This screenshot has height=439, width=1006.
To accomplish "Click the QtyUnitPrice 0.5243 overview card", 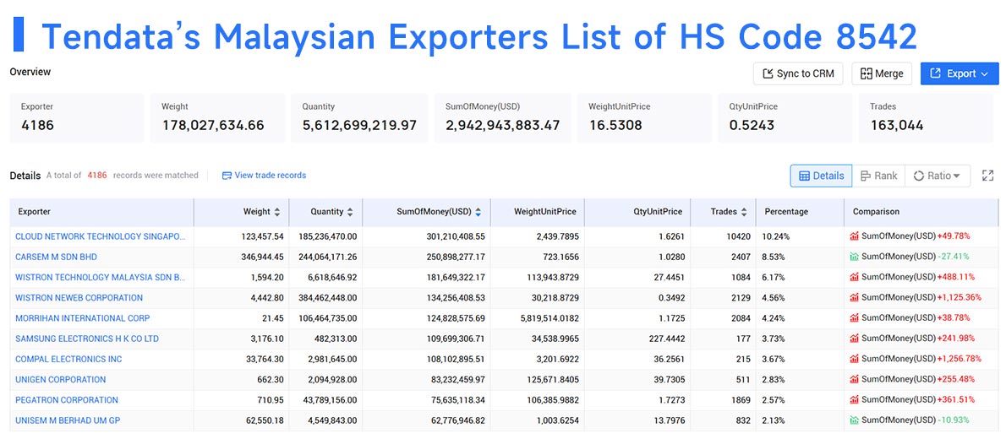I will (785, 118).
